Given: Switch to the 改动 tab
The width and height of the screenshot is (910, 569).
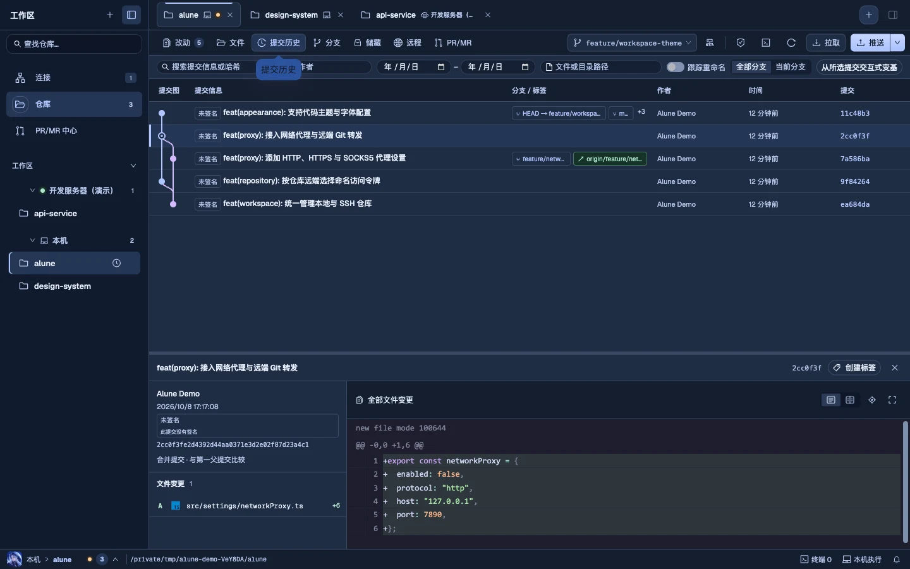Looking at the screenshot, I should pyautogui.click(x=183, y=43).
